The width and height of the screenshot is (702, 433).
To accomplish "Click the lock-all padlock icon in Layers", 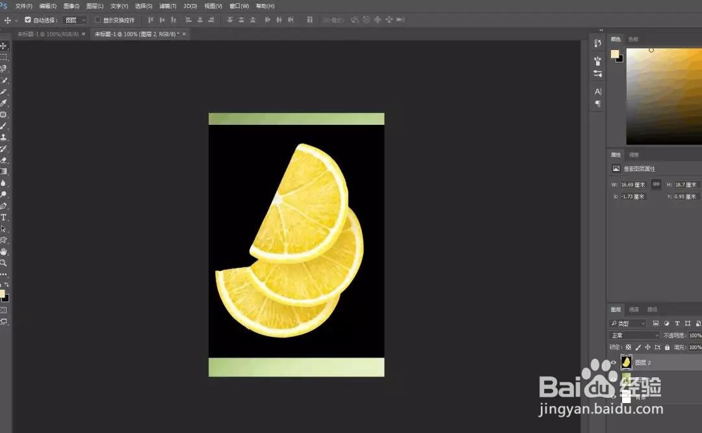I will pyautogui.click(x=667, y=347).
